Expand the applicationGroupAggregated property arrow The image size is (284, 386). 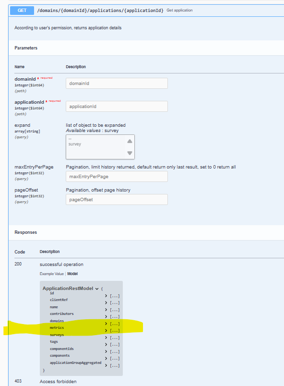(106, 365)
